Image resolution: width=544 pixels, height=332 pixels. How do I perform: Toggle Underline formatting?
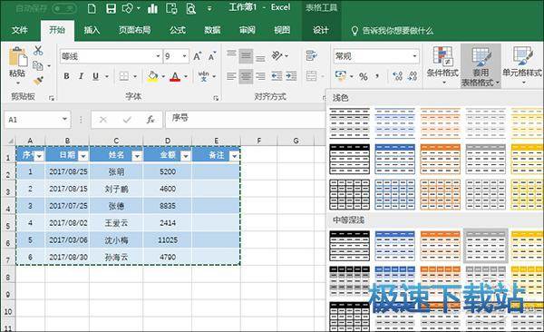96,76
